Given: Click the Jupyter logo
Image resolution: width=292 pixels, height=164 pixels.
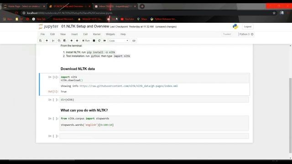Looking at the screenshot, I should point(48,26).
